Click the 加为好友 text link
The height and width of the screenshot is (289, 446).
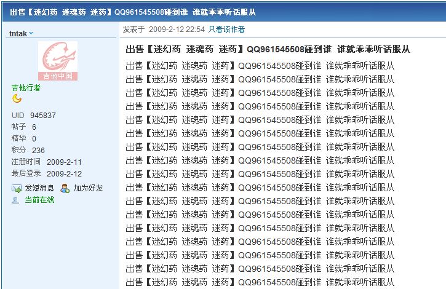coord(88,188)
